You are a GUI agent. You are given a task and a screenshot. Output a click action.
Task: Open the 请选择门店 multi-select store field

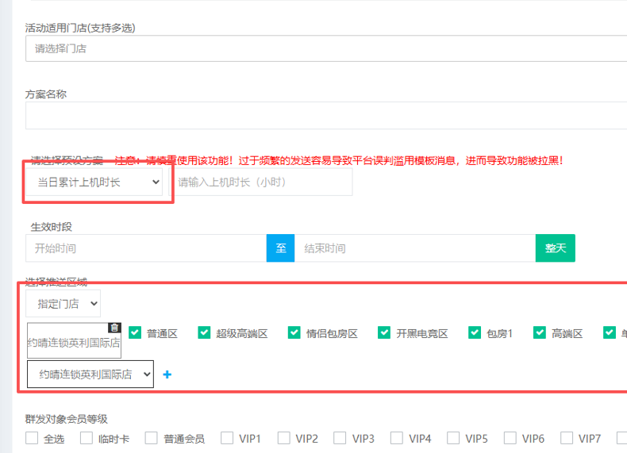click(326, 48)
